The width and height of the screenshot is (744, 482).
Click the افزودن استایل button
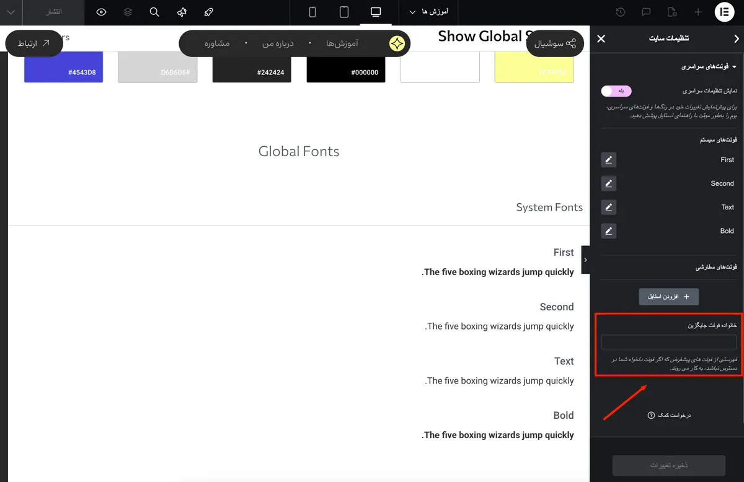[669, 297]
